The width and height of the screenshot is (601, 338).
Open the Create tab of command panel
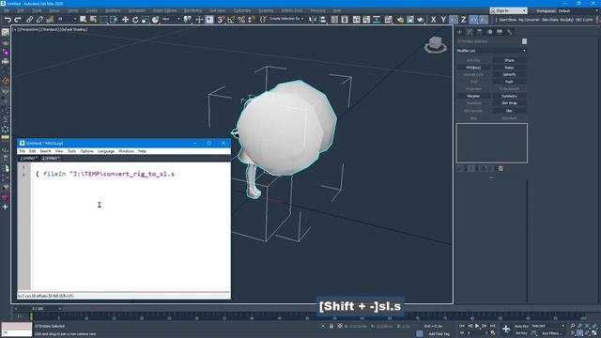tap(459, 32)
